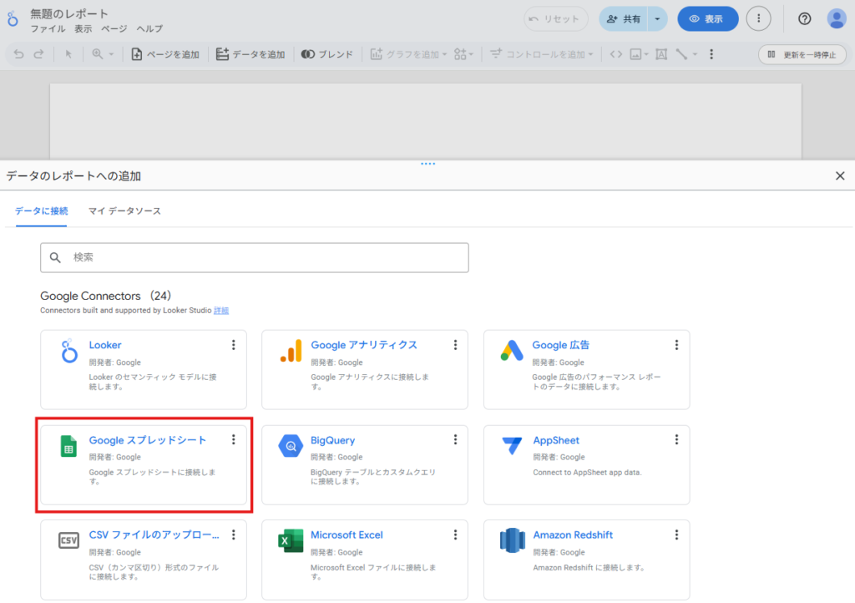Click the AppSheet connector icon

[x=511, y=447]
